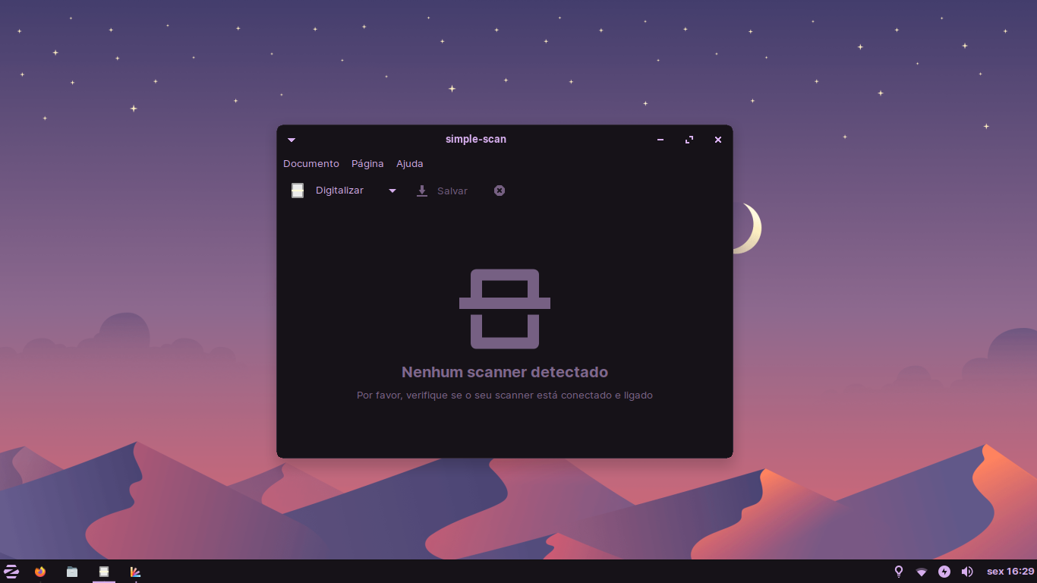Maximize the simple-scan window
1037x583 pixels.
click(x=689, y=140)
